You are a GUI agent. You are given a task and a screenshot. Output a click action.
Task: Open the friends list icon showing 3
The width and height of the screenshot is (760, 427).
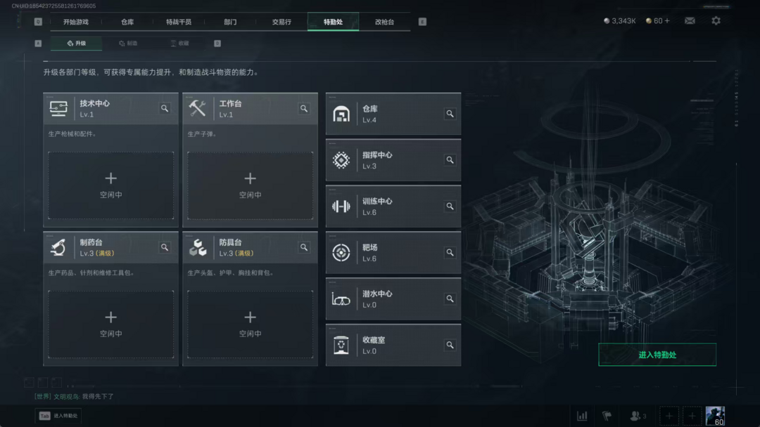point(638,416)
